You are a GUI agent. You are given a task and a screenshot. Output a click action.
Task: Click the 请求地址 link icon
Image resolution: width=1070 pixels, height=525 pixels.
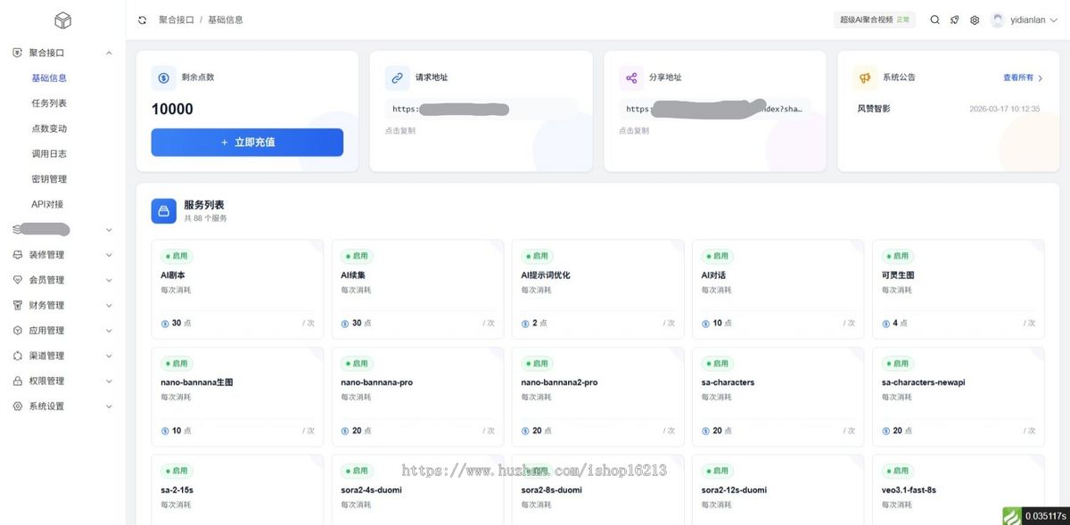tap(398, 78)
